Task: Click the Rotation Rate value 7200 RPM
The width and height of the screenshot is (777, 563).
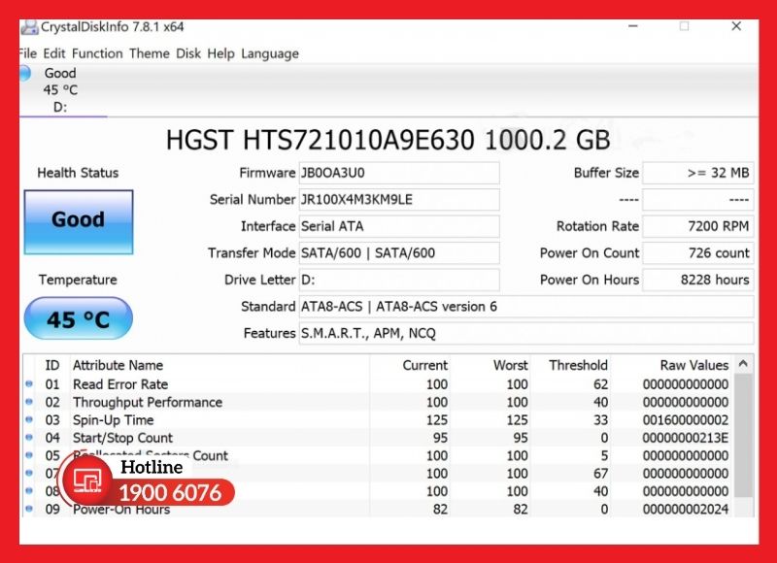Action: tap(698, 226)
